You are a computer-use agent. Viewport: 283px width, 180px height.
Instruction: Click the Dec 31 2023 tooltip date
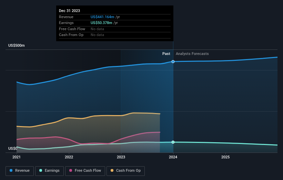point(70,11)
